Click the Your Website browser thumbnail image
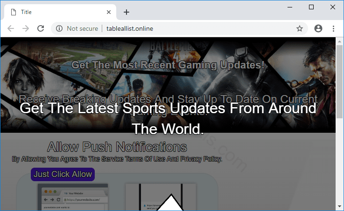The image size is (344, 211). pyautogui.click(x=72, y=197)
